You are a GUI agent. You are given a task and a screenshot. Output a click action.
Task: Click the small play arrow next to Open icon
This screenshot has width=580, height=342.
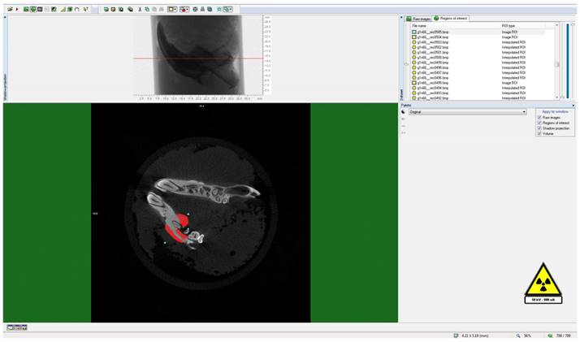point(17,9)
